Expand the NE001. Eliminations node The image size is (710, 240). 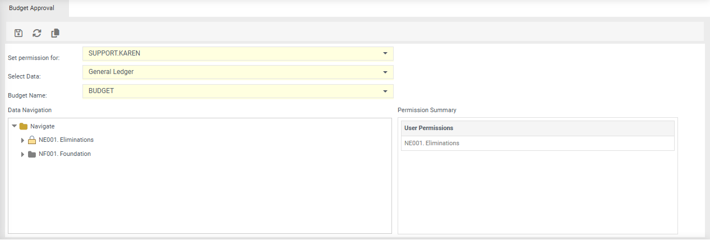tap(23, 140)
